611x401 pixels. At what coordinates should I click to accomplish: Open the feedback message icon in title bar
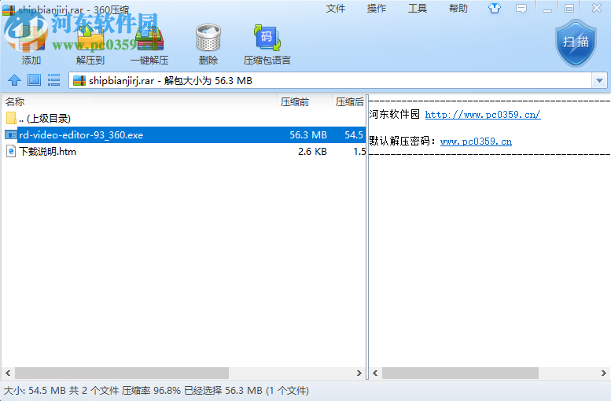(521, 8)
